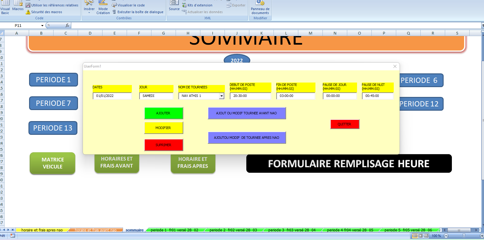Click the macro security warning icon
Screen dimensions: 484x240
point(28,12)
